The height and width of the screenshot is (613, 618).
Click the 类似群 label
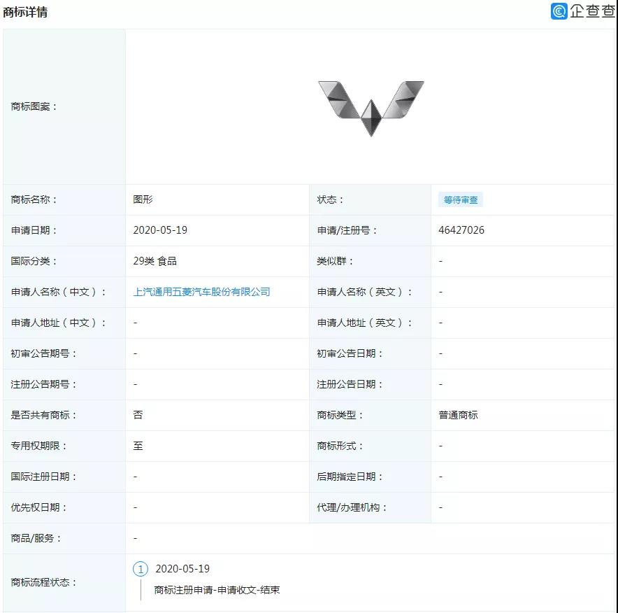point(335,261)
